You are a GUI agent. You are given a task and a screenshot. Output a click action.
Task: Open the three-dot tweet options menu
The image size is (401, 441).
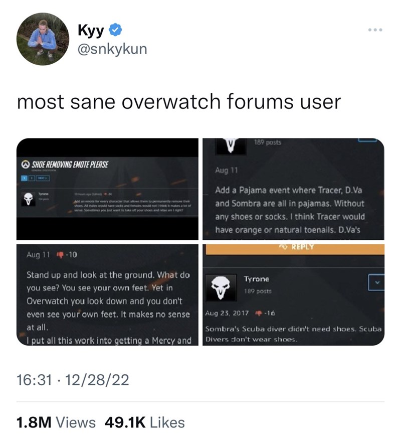point(375,30)
